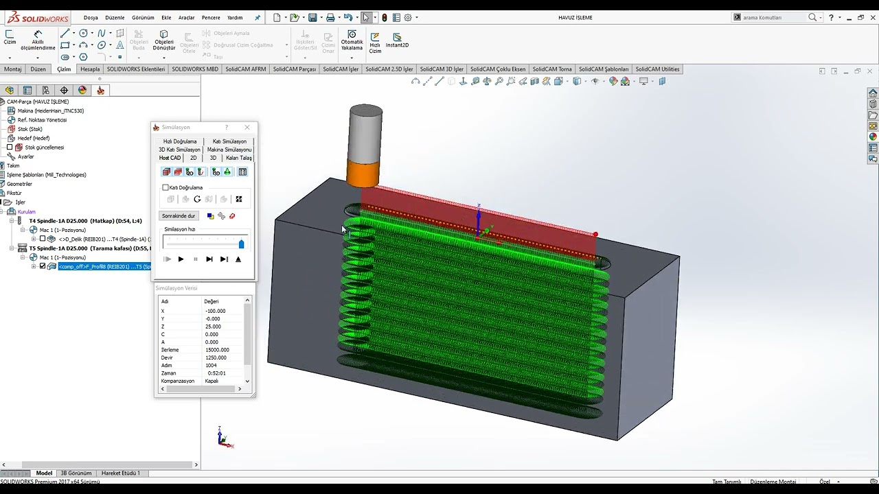The width and height of the screenshot is (879, 494).
Task: Play the simulation
Action: [181, 259]
